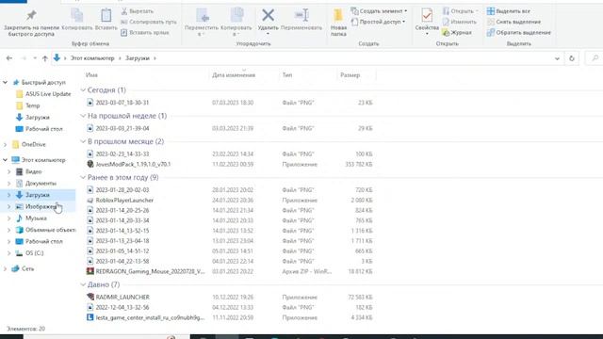Open Простой доступ dropdown
Viewport: 603px width, 339px height.
[x=378, y=22]
